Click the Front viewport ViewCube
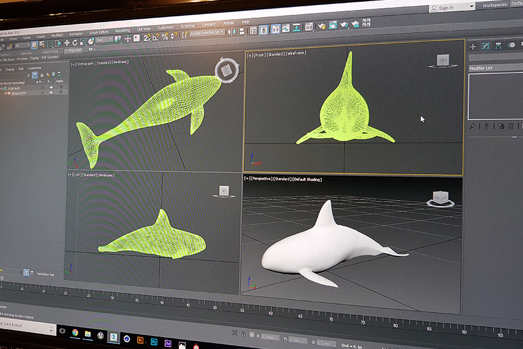Viewport: 523px width, 349px height. coord(442,60)
